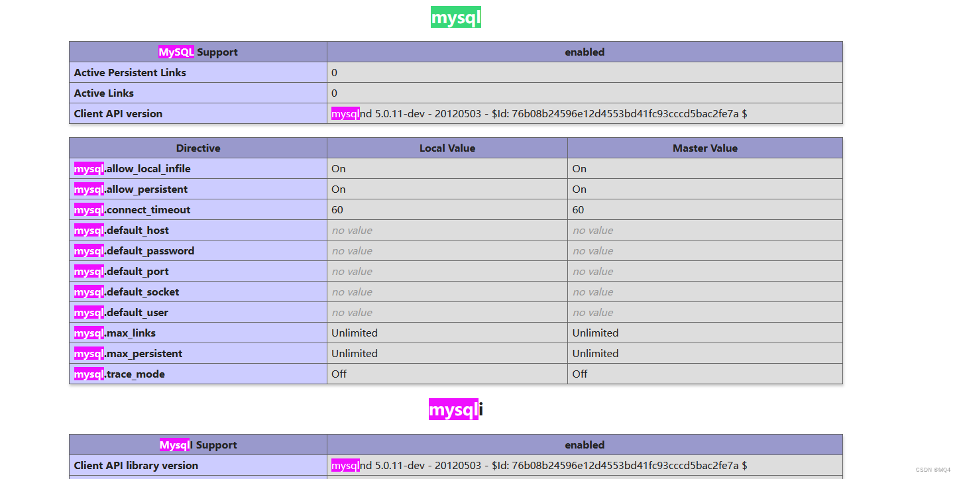Select the no value cell for mysql.default_socket
The image size is (961, 479).
(x=352, y=292)
